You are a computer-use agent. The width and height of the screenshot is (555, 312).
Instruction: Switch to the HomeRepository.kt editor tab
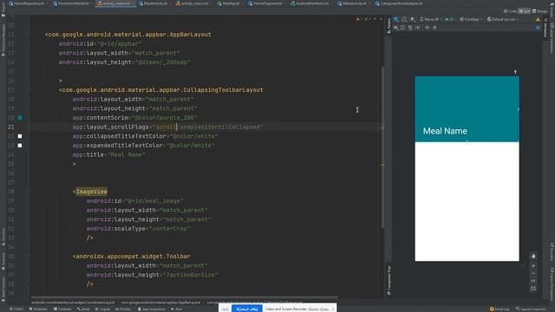click(x=28, y=3)
